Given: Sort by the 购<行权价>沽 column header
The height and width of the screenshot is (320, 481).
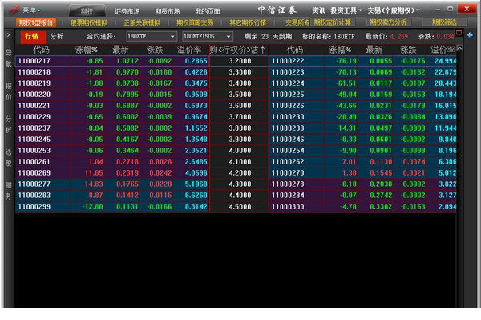Looking at the screenshot, I should 237,50.
